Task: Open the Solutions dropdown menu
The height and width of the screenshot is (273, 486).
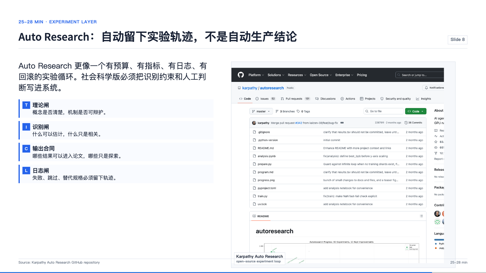Action: coord(276,75)
